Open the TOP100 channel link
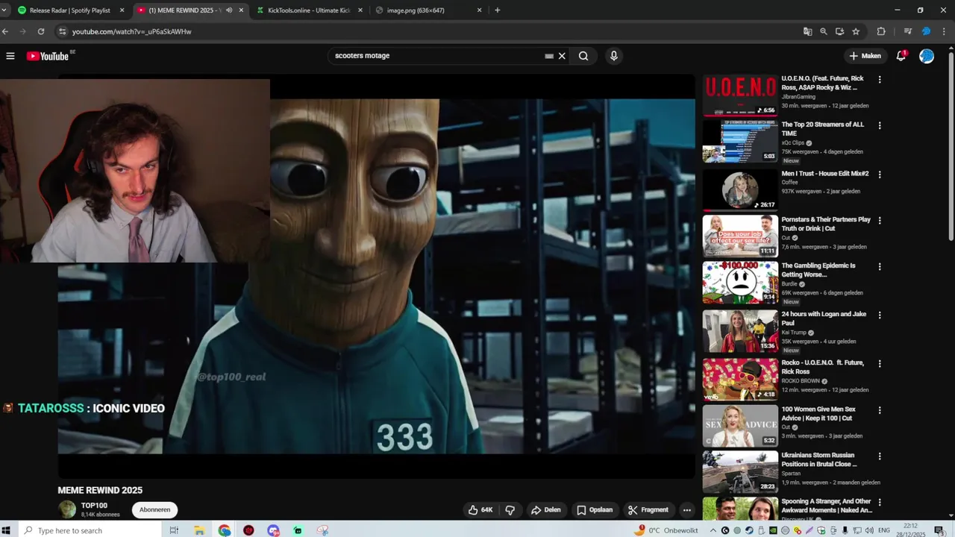Screen dimensions: 955x537 94,506
